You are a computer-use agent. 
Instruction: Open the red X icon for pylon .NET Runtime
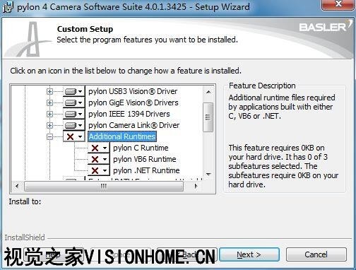tap(99, 170)
